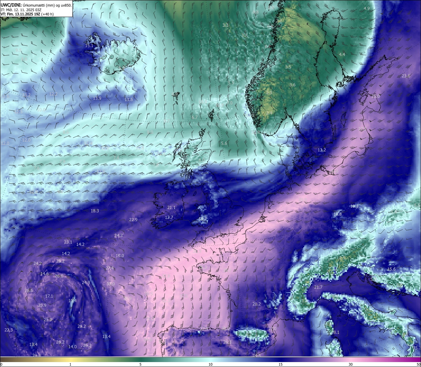Click the value 21.7 over the Gulf of Genoa
Screen dimensions: 421x367
pos(318,287)
